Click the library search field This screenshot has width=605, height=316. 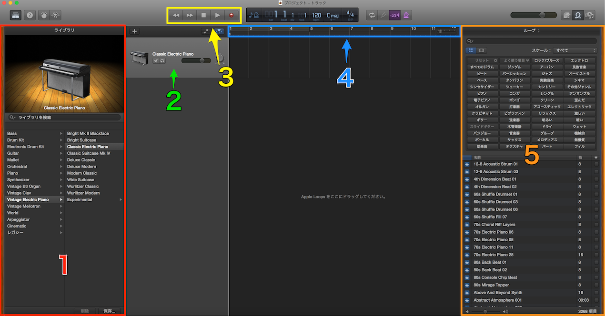coord(64,117)
